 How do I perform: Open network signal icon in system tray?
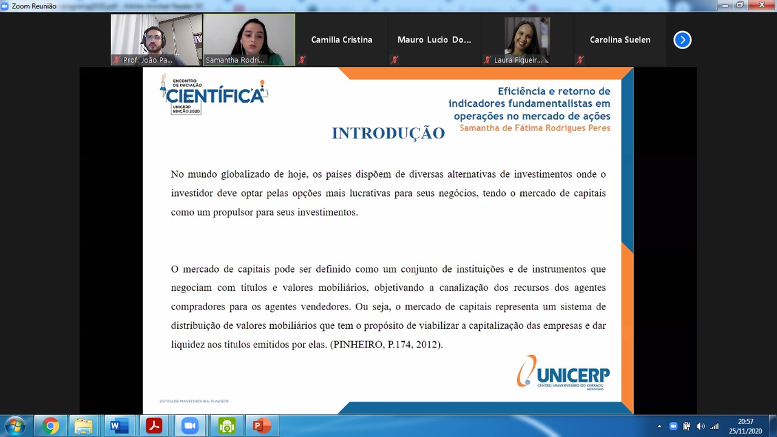pos(714,426)
